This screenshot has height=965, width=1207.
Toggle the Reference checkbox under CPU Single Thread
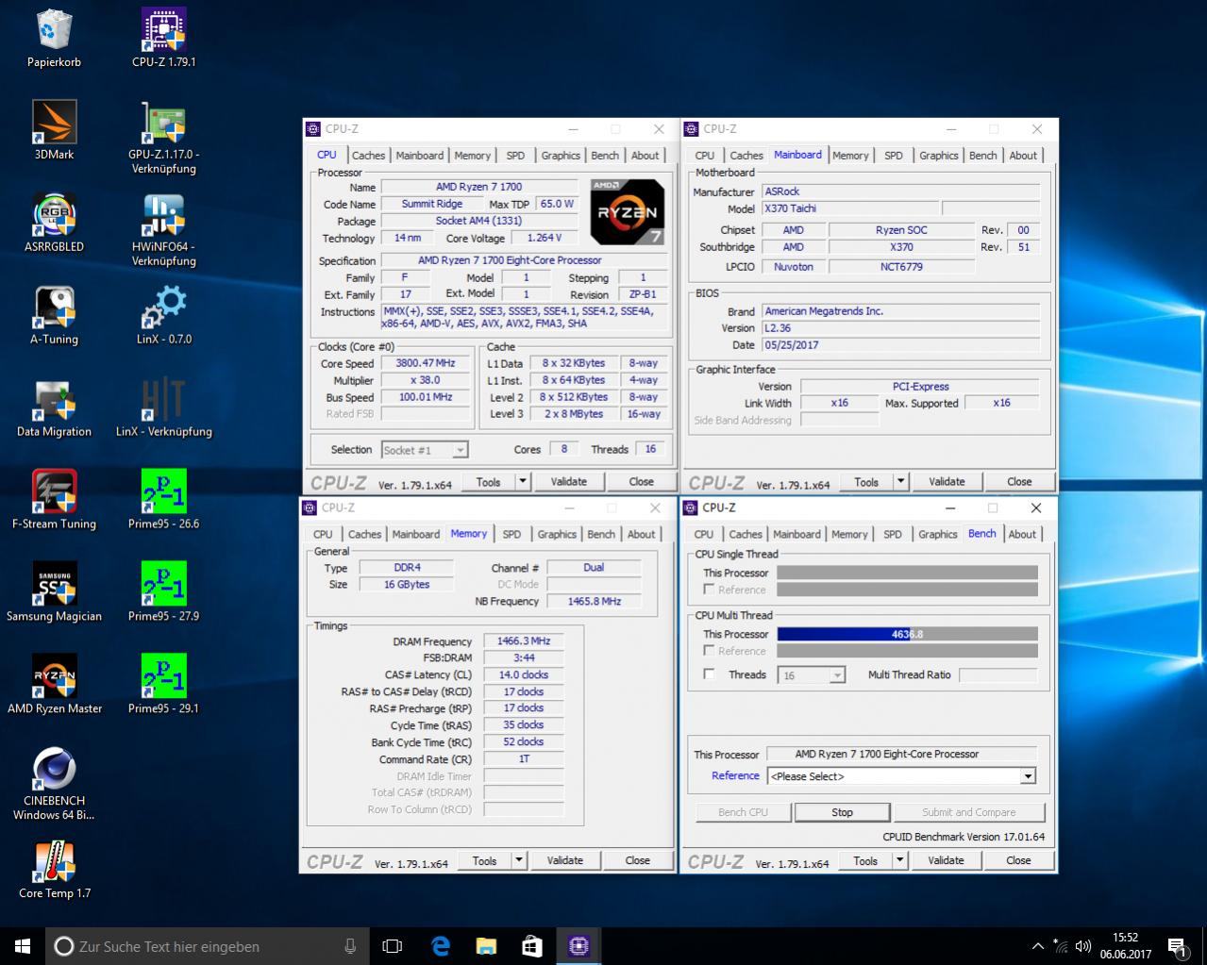[710, 590]
